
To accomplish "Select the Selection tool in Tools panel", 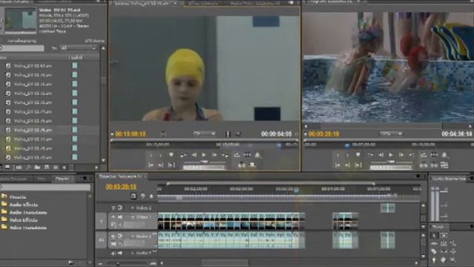I will tap(434, 236).
